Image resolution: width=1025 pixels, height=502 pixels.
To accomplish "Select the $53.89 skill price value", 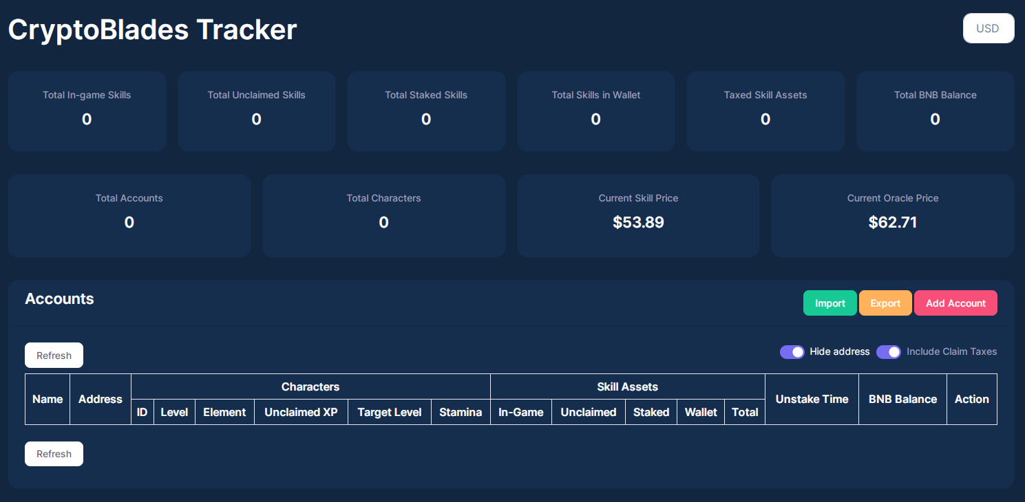I will 638,222.
